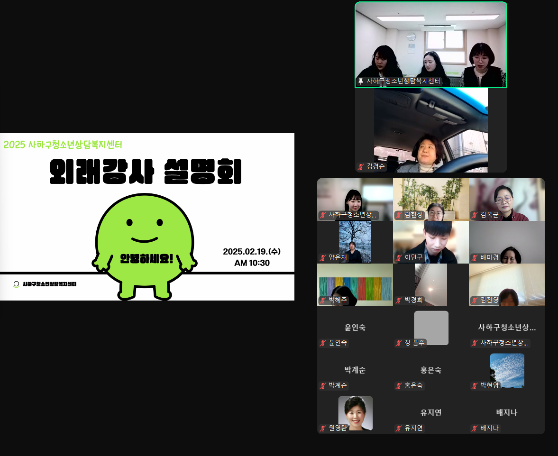Click the 김진영 name label
The width and height of the screenshot is (558, 456).
[x=489, y=300]
